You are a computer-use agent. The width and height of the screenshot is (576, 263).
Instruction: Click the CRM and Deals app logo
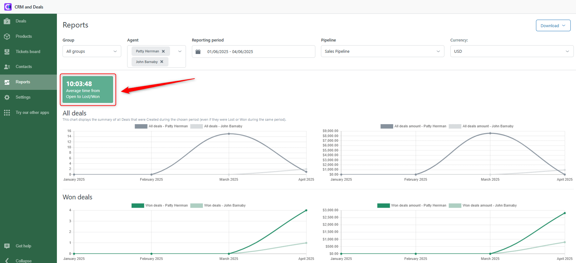point(8,7)
